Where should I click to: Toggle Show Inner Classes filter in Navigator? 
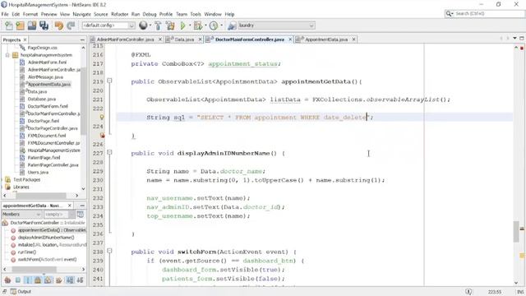48,280
